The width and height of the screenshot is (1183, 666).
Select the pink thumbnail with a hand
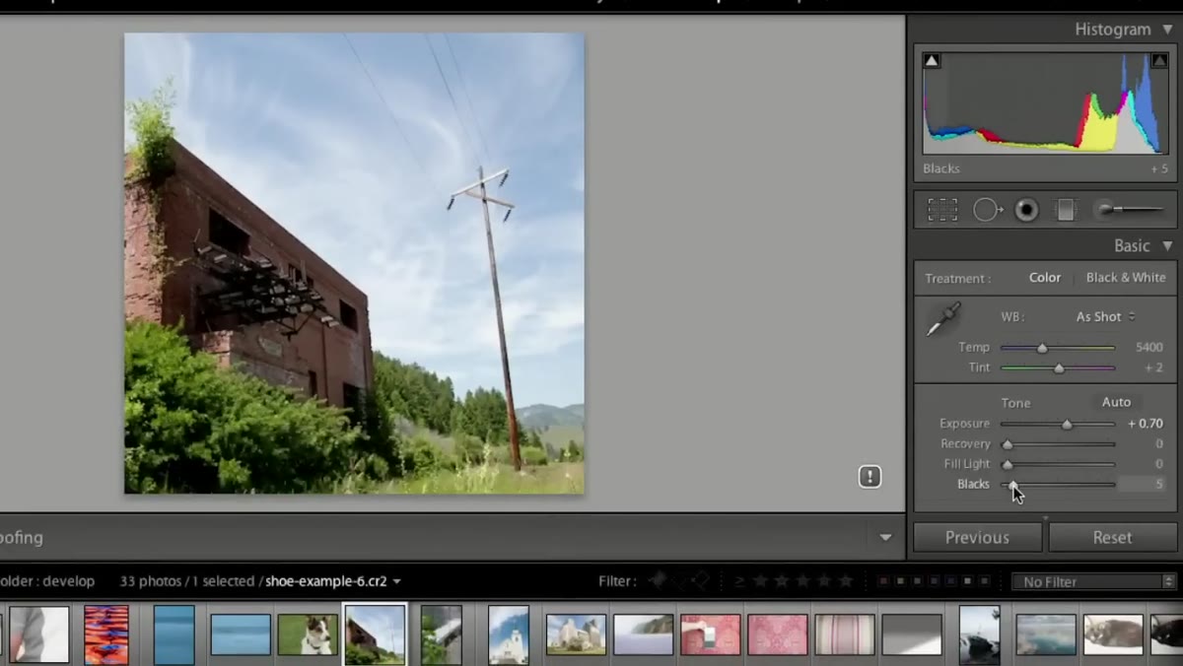(710, 634)
